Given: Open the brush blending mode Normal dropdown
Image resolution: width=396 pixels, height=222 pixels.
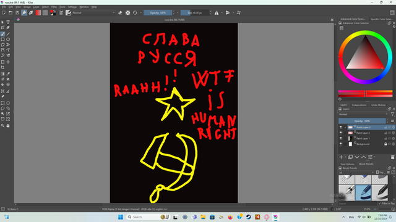Looking at the screenshot, I should (93, 12).
